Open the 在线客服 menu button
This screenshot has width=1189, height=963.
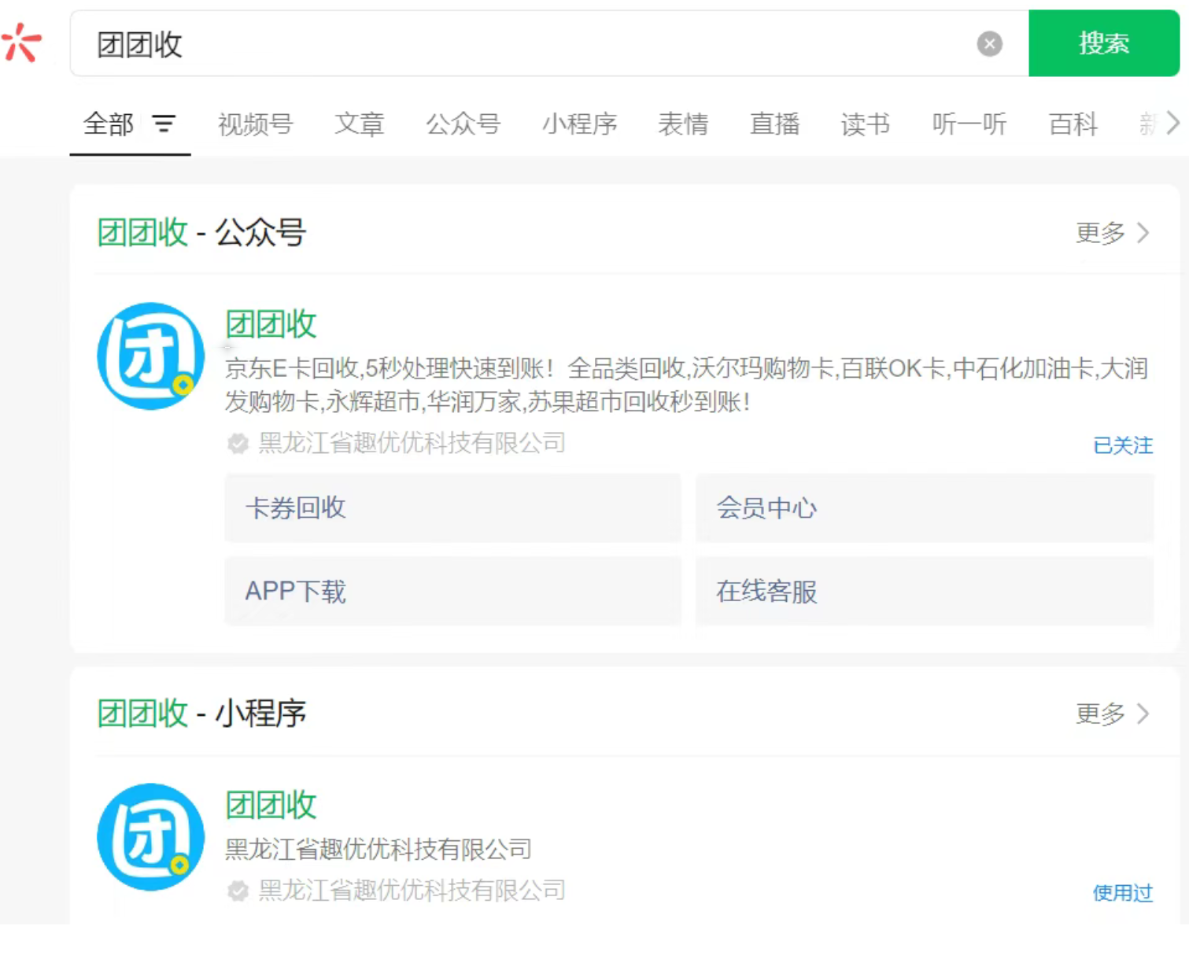[925, 592]
